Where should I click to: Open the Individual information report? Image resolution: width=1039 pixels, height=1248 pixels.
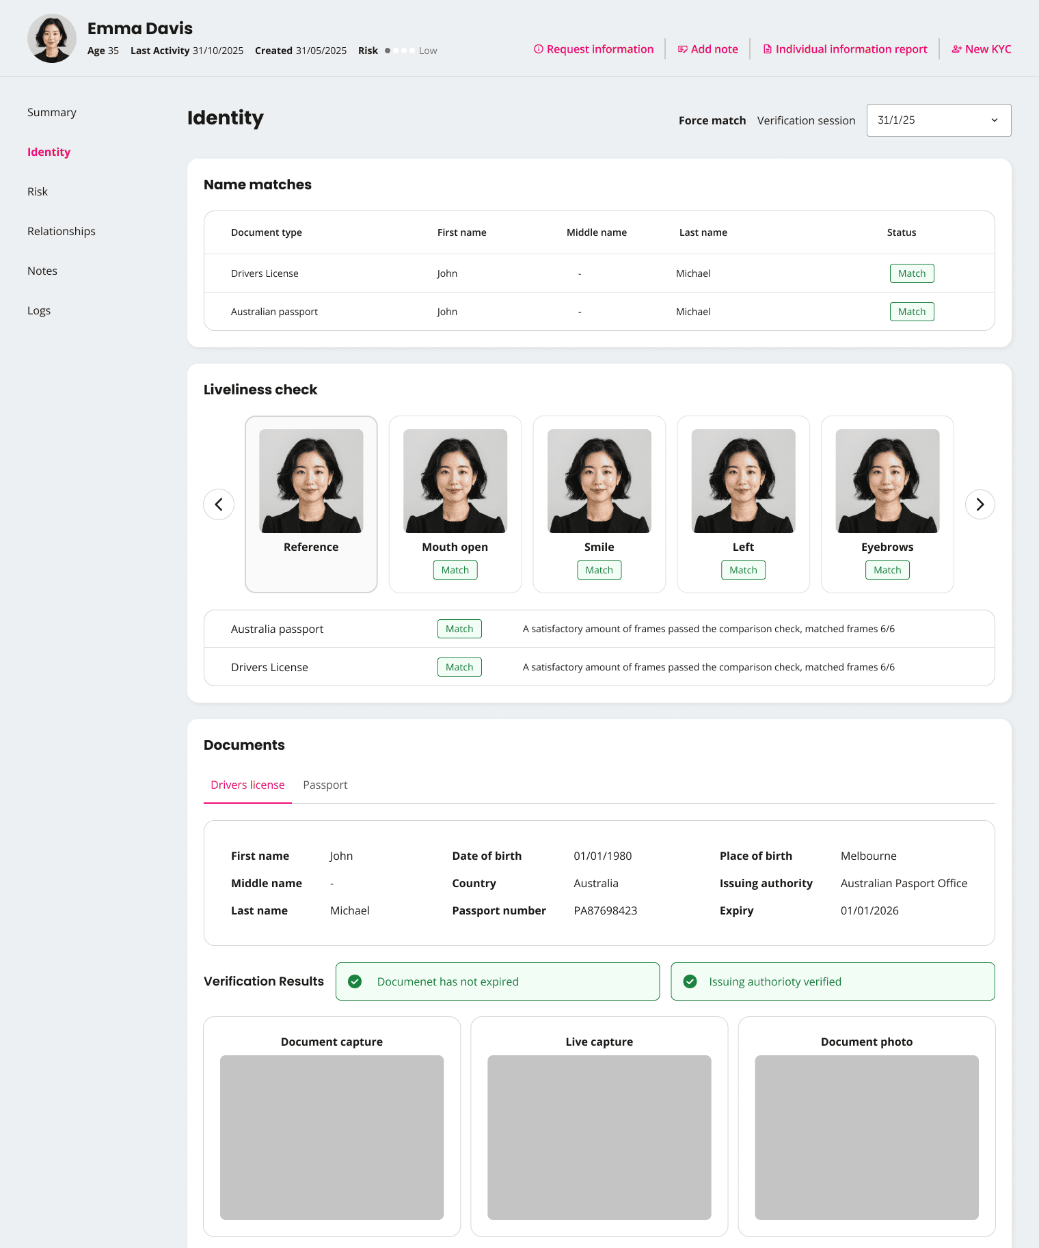[845, 49]
